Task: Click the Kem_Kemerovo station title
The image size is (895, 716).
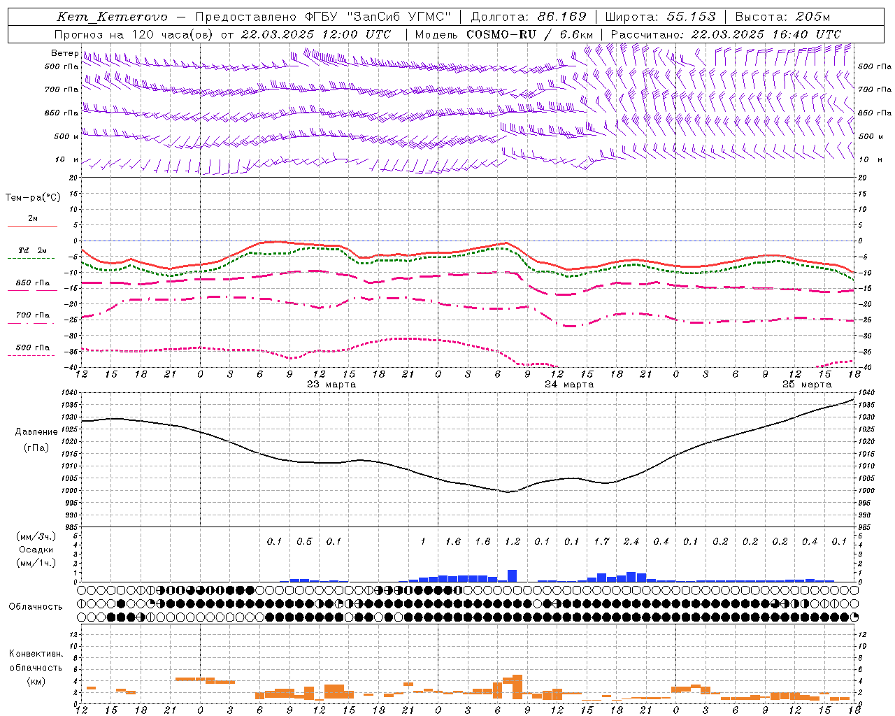Action: (112, 17)
